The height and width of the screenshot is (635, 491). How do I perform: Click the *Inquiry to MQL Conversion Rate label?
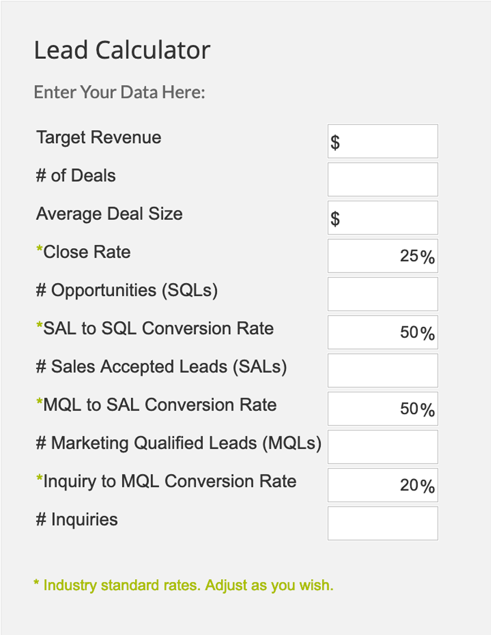pos(166,481)
